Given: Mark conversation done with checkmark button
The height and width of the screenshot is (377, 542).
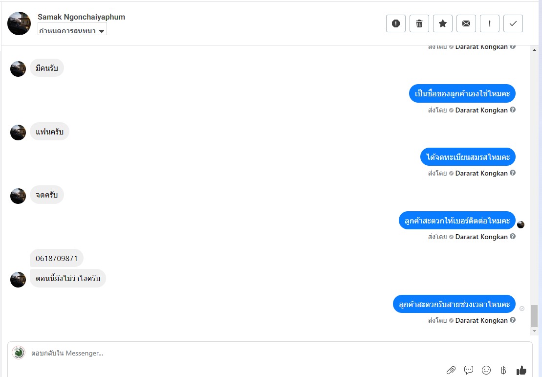Looking at the screenshot, I should [513, 23].
